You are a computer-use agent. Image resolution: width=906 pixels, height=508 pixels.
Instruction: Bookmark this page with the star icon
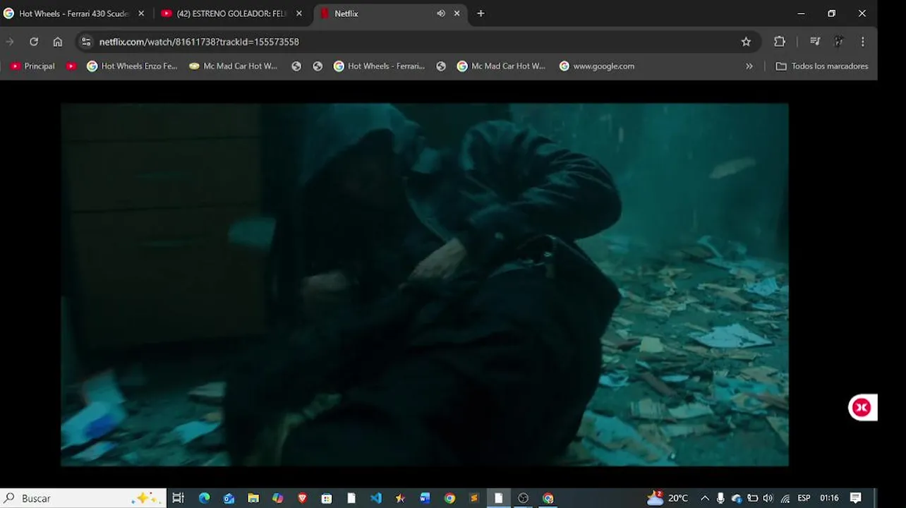(x=746, y=42)
